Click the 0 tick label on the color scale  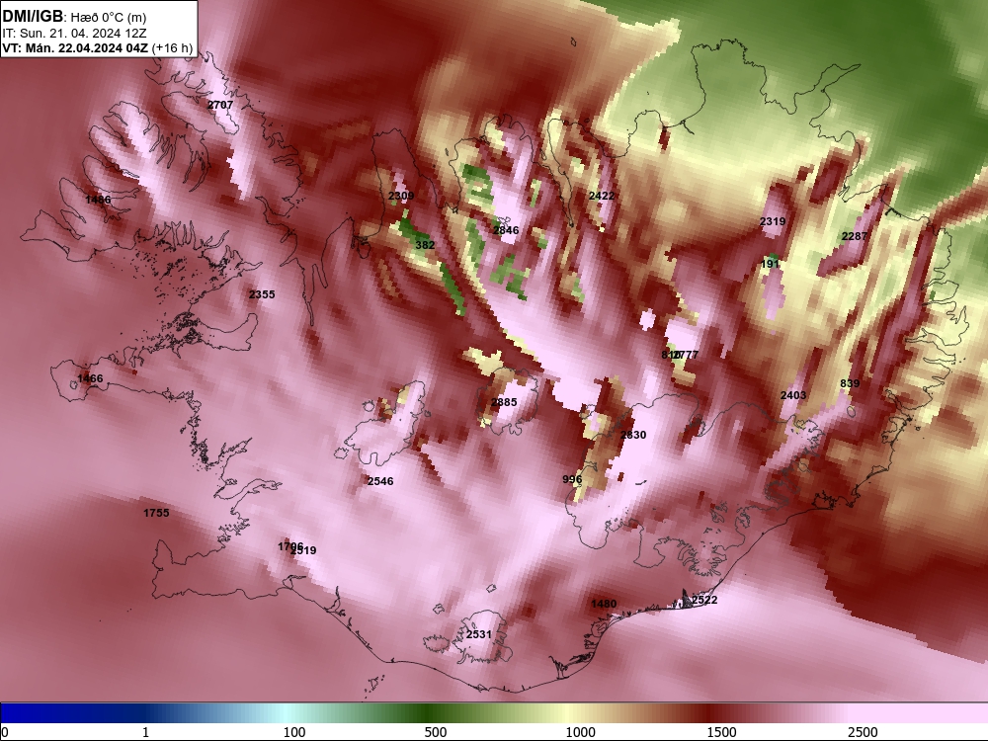pyautogui.click(x=5, y=732)
